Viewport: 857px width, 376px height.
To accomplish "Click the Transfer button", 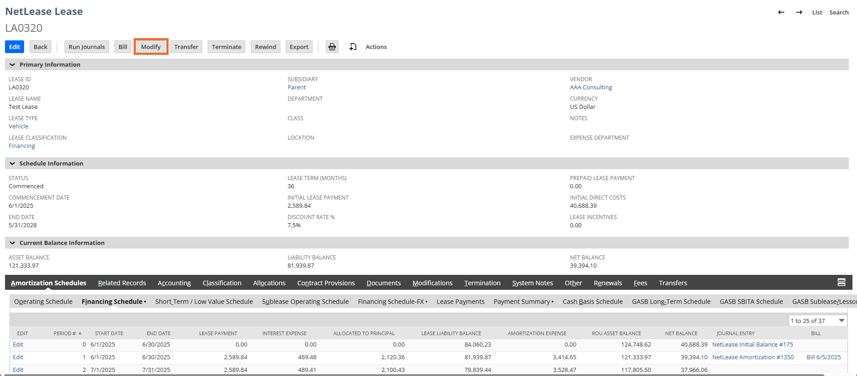I will point(186,47).
